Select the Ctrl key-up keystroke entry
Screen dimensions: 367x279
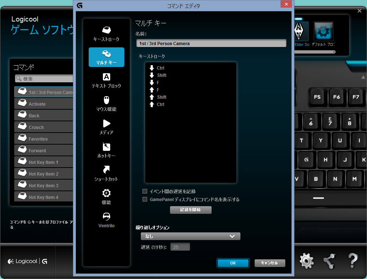[157, 105]
